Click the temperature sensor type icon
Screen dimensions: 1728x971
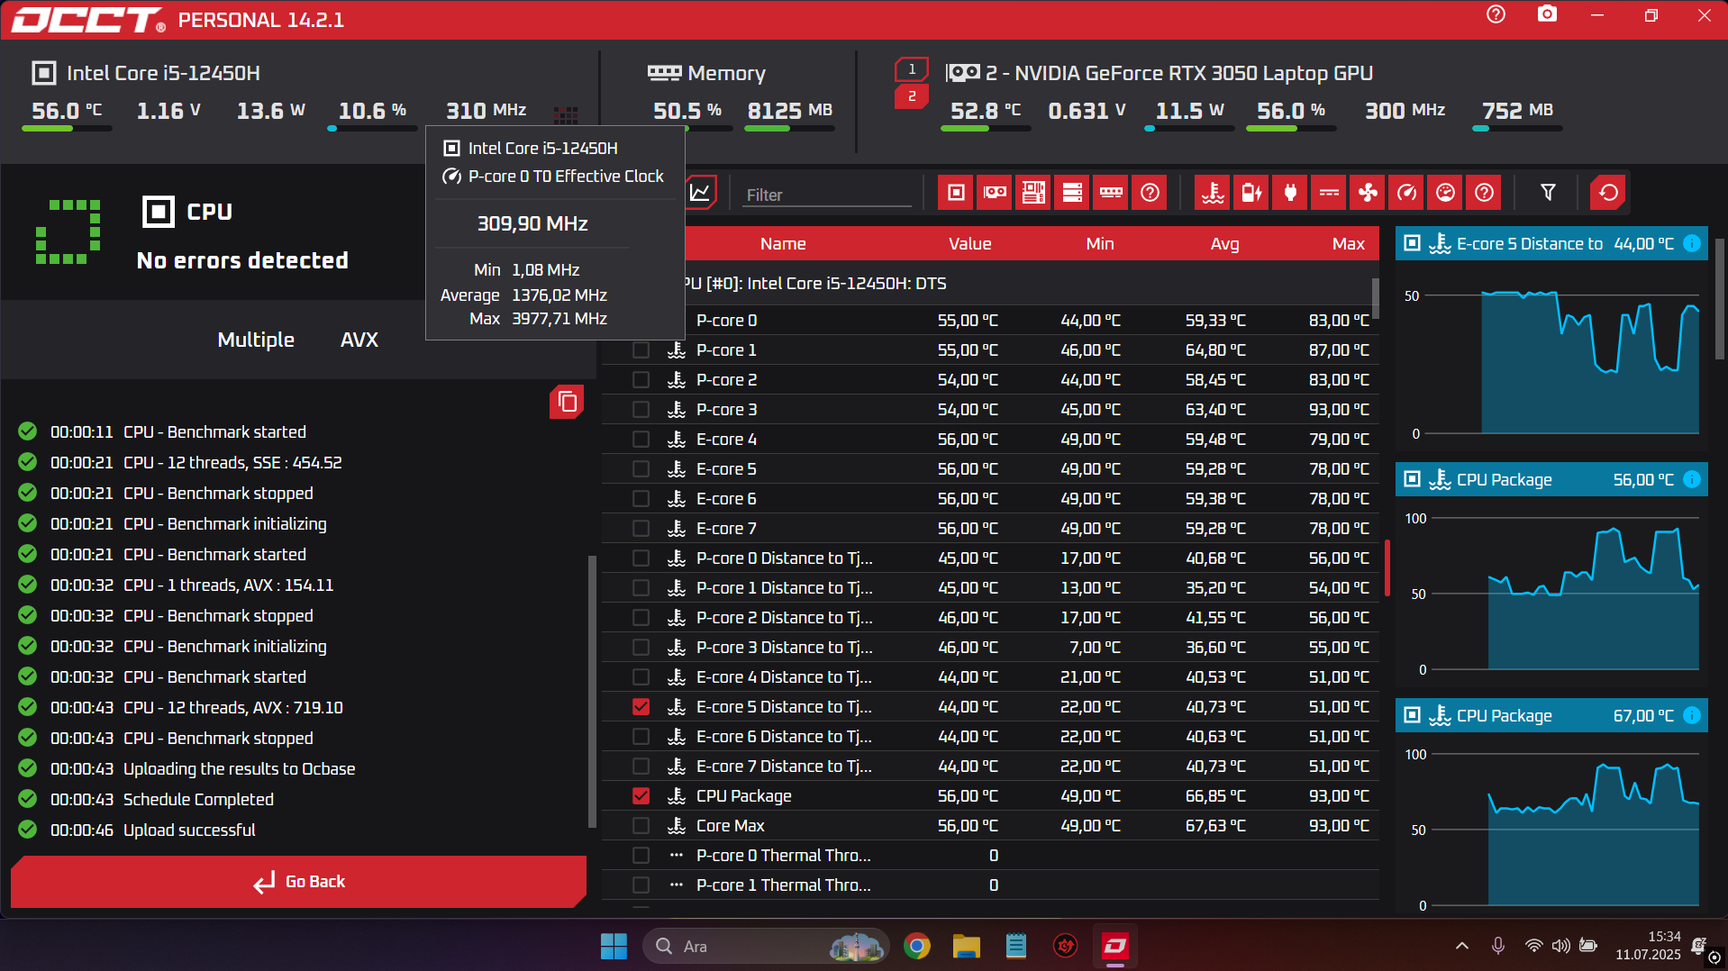pos(1213,192)
